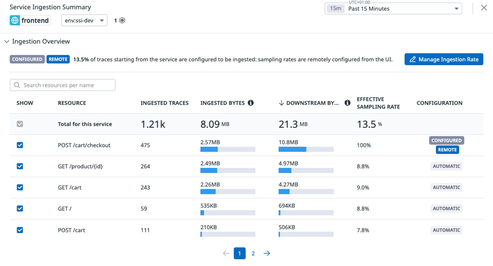This screenshot has height=266, width=493.
Task: Click the info icon beside Downstream Bytes column
Action: 347,103
